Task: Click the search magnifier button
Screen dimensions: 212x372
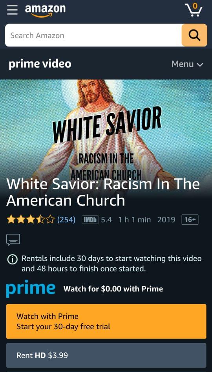Action: [194, 35]
